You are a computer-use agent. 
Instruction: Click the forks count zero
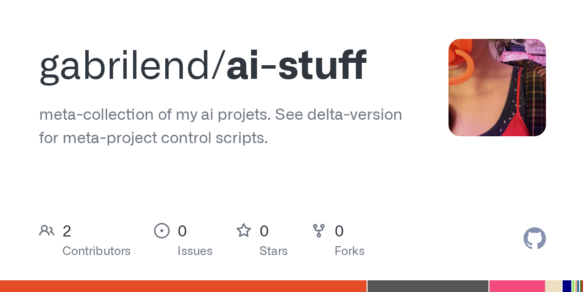tap(339, 231)
